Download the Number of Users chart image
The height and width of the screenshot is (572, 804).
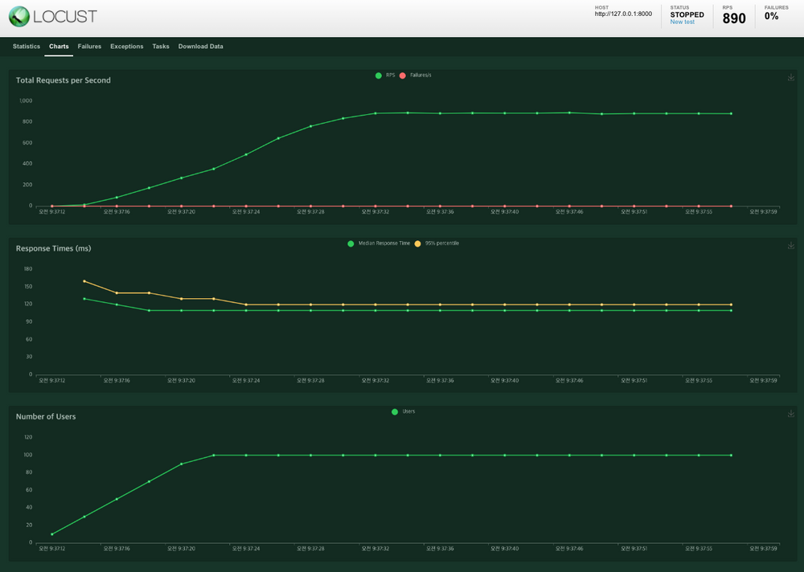[x=791, y=414]
